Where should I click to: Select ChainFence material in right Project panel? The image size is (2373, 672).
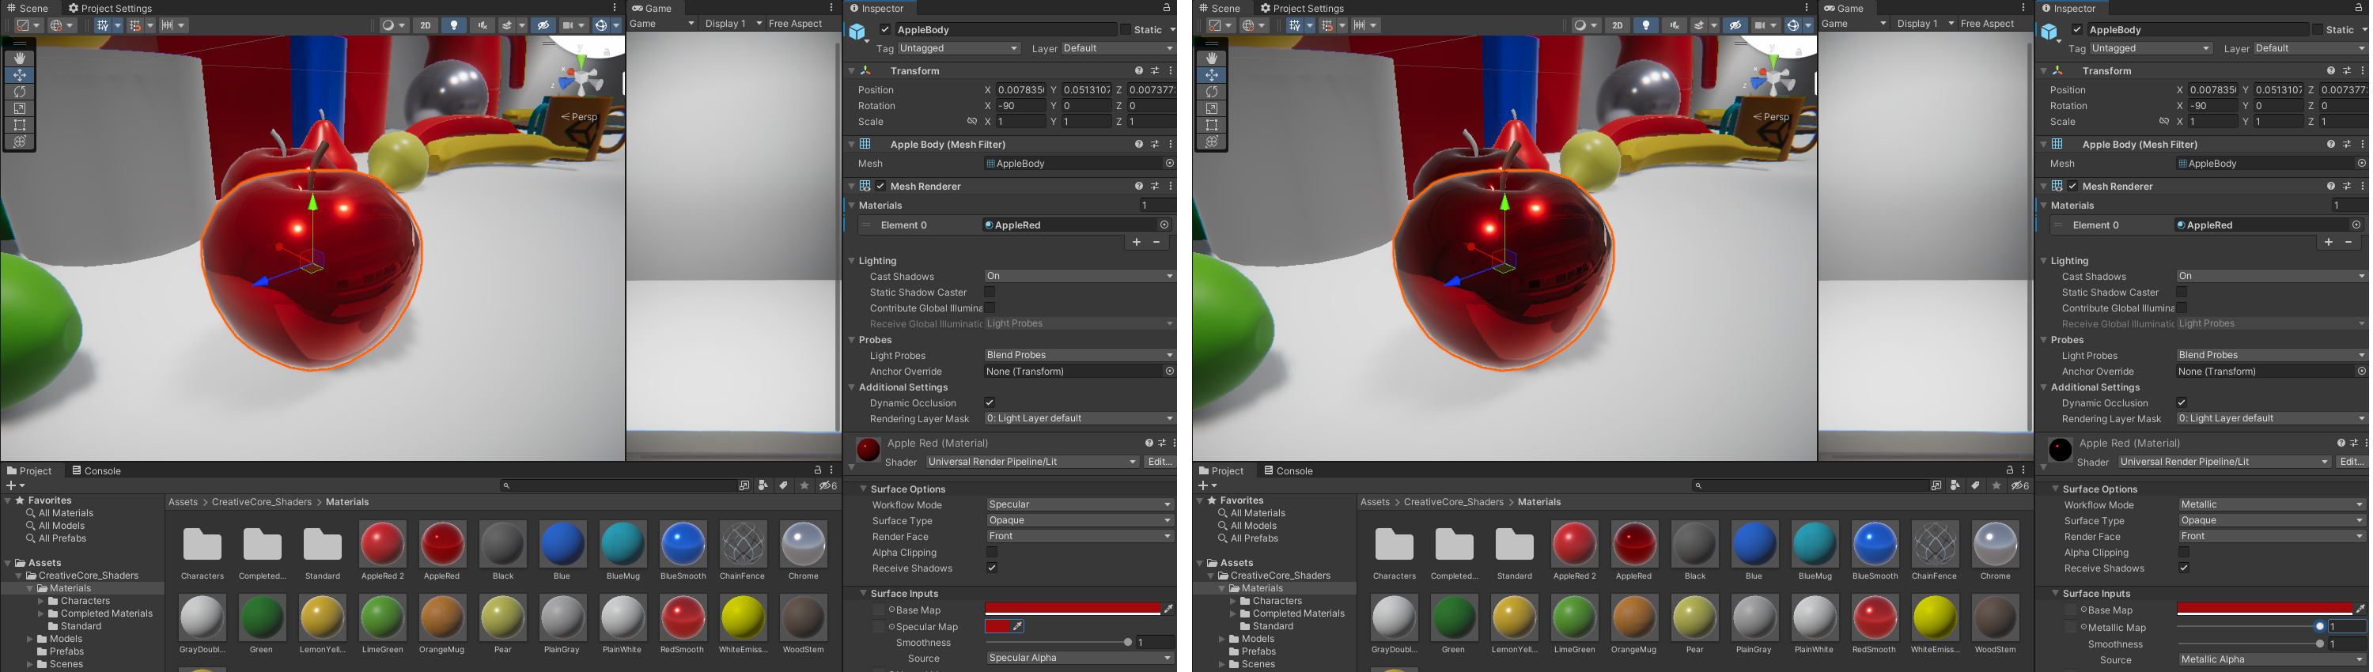1935,550
